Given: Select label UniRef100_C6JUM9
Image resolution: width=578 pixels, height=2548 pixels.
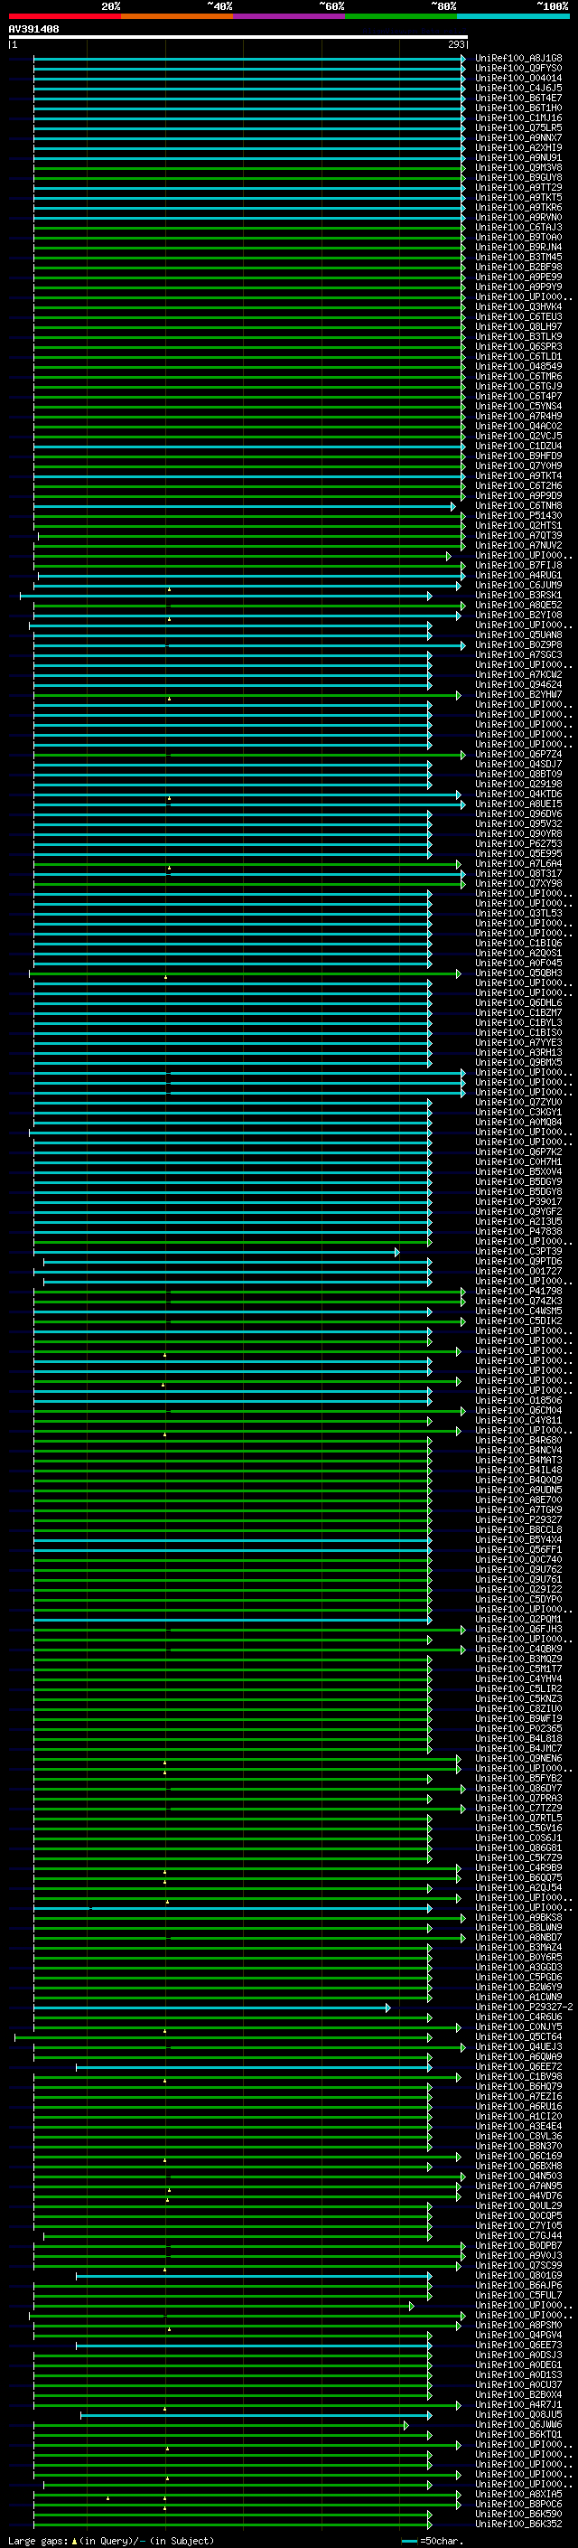Looking at the screenshot, I should pos(518,585).
